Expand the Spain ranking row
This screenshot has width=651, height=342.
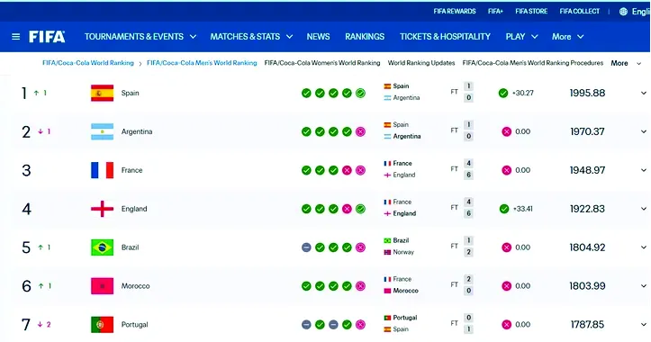(x=643, y=93)
